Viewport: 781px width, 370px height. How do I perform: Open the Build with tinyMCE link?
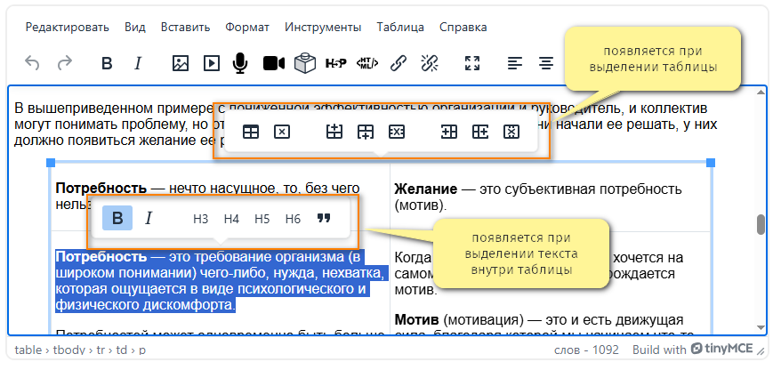coord(693,350)
